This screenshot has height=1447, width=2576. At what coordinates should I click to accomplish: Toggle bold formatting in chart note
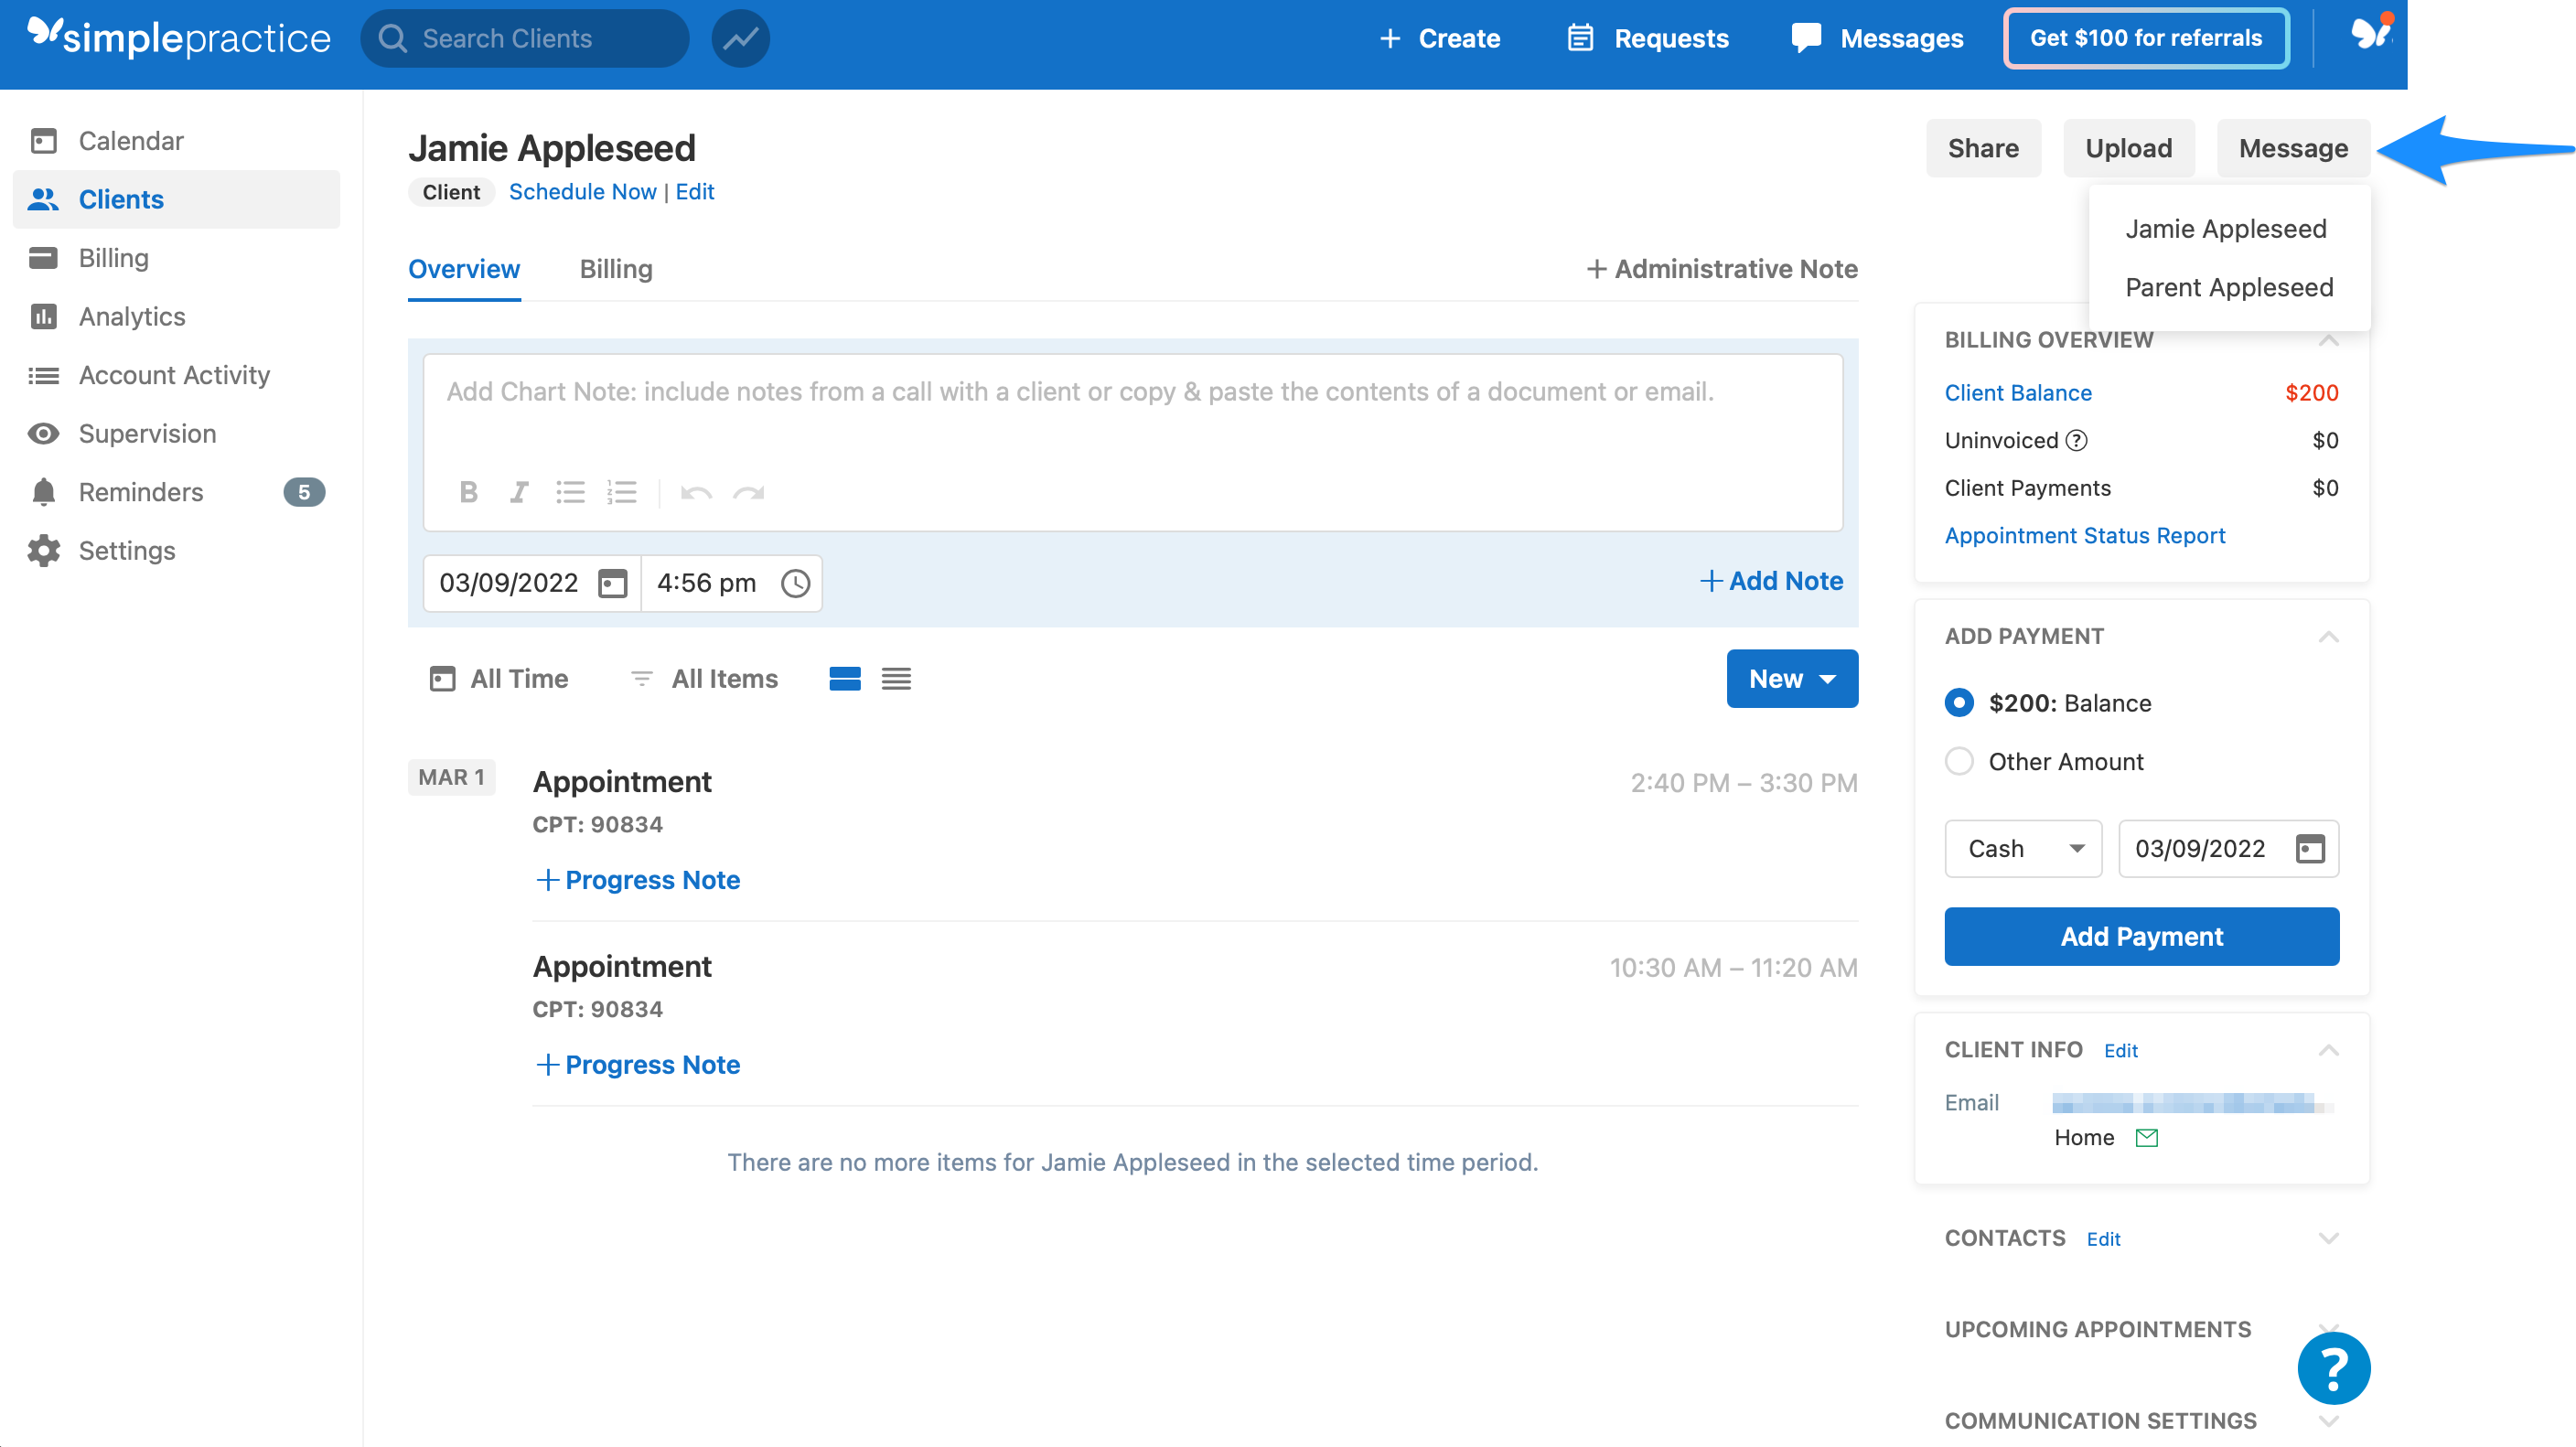click(x=468, y=492)
